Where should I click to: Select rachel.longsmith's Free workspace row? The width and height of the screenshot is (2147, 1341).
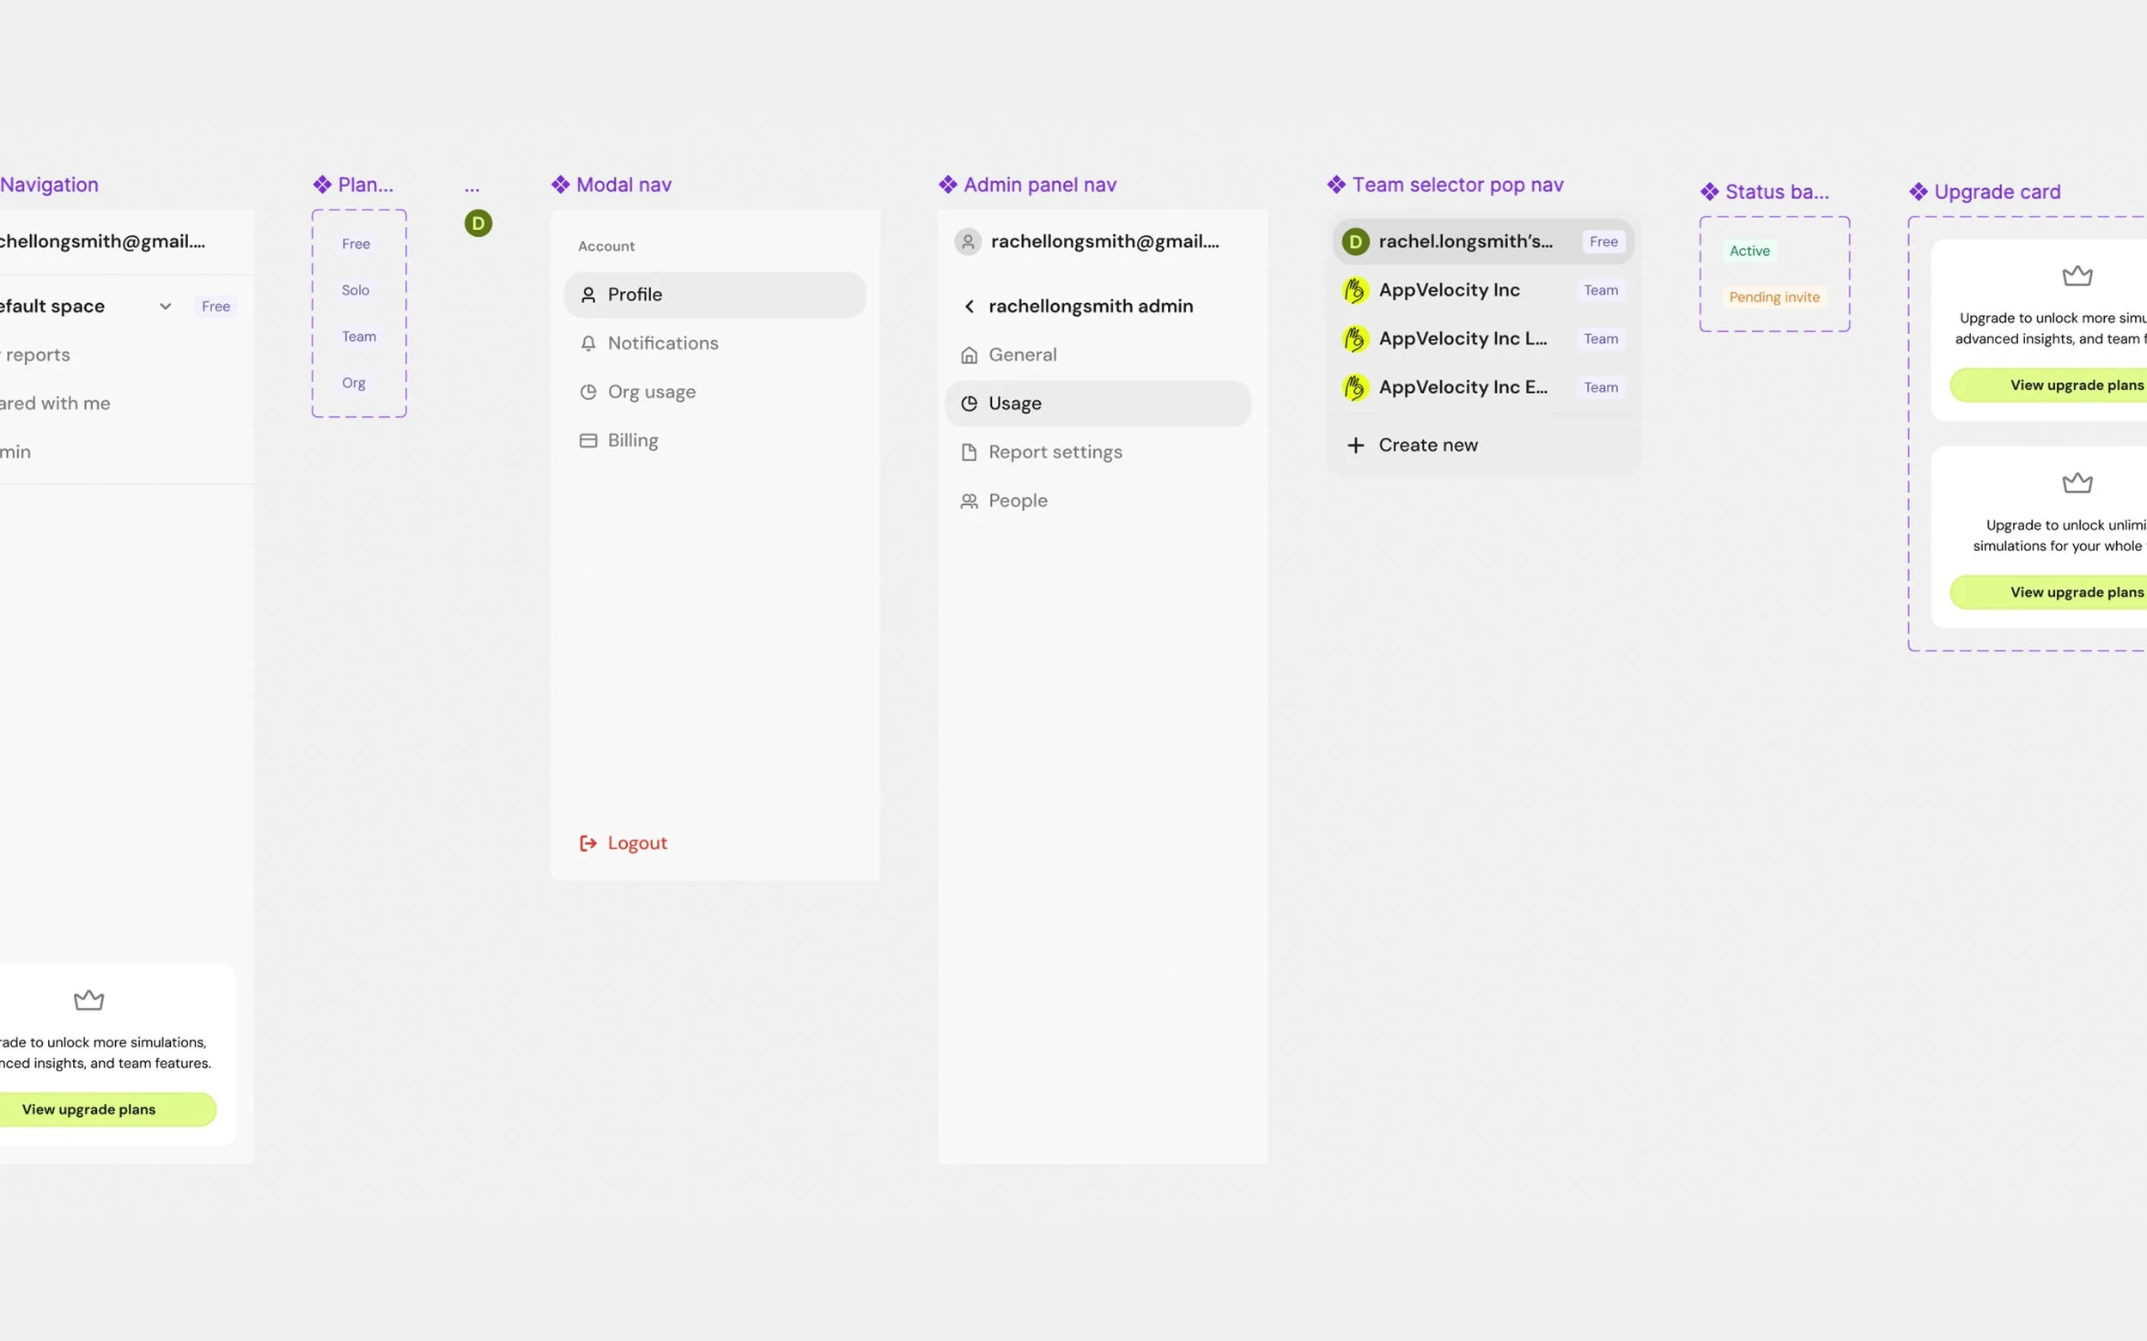point(1481,241)
